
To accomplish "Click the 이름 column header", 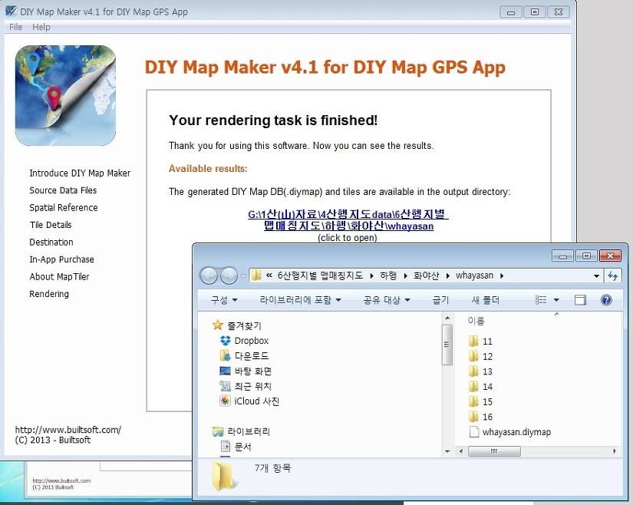I will [476, 321].
